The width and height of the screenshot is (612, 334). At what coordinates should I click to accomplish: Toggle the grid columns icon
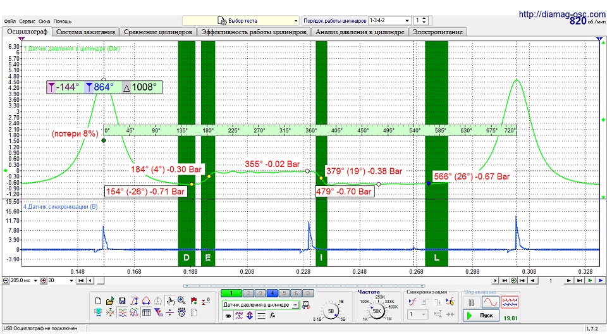[146, 312]
